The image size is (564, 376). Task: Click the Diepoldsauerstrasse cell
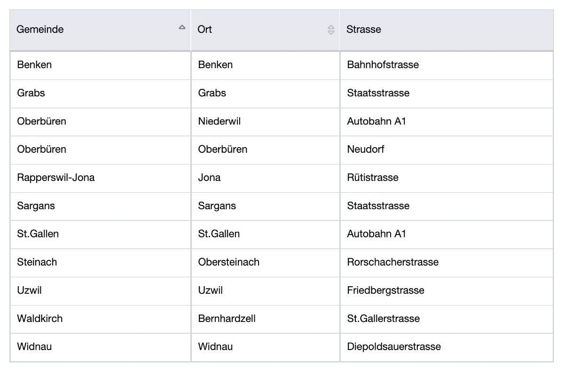(394, 347)
